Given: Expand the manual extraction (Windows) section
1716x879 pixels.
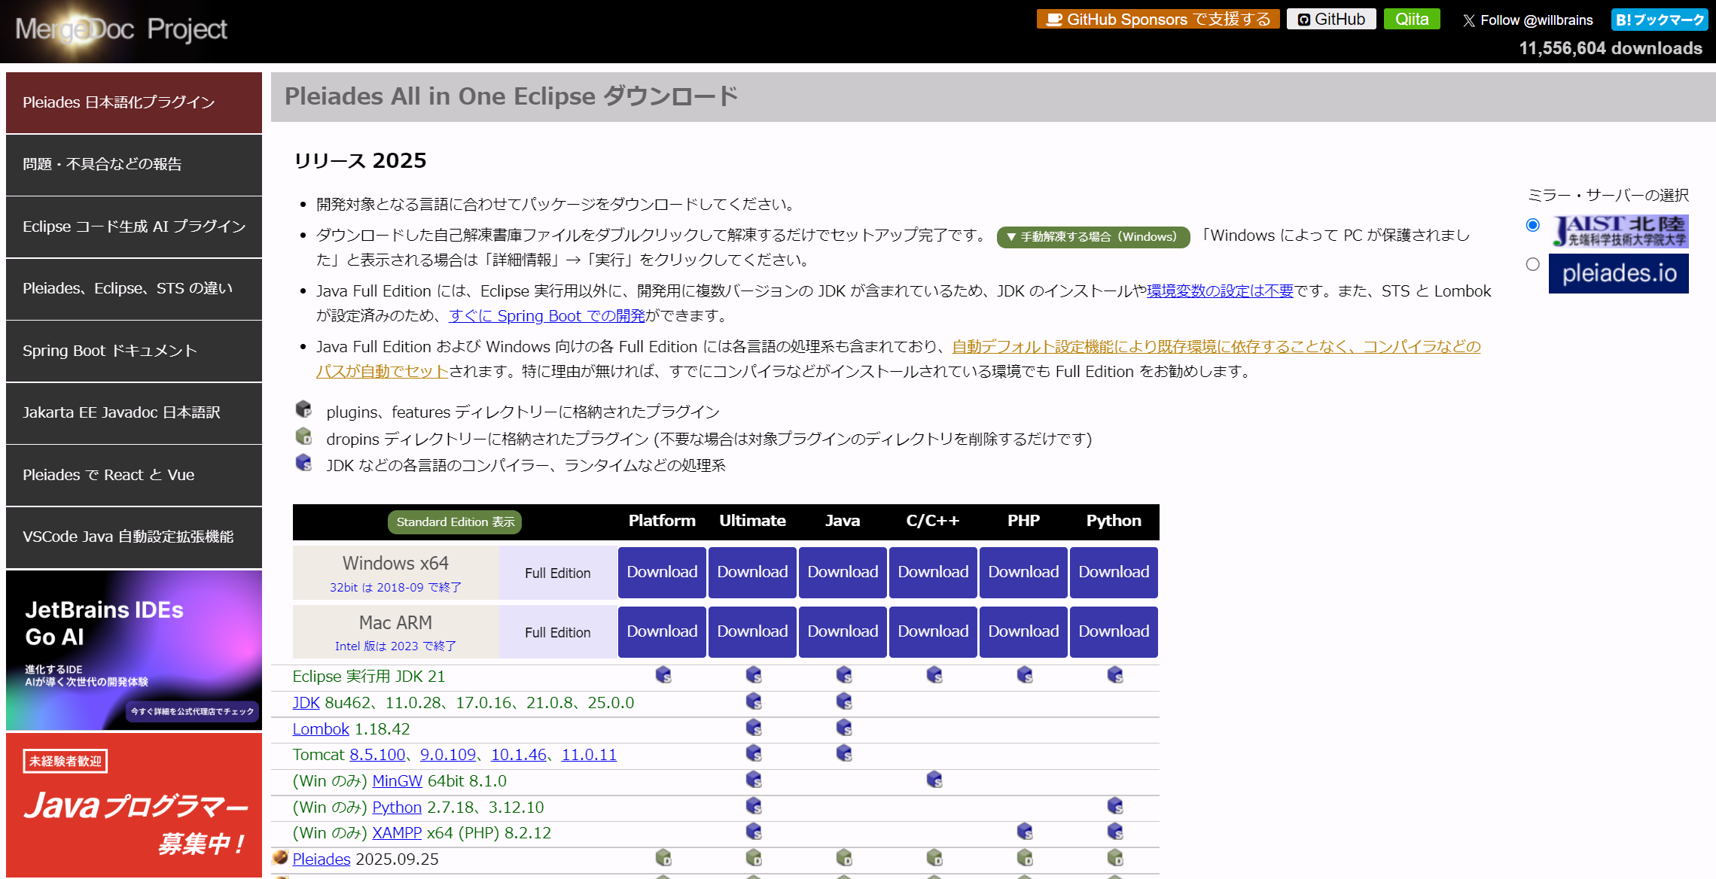Looking at the screenshot, I should 1093,237.
